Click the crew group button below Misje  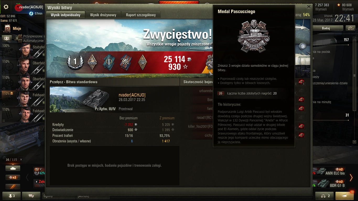click(x=7, y=38)
